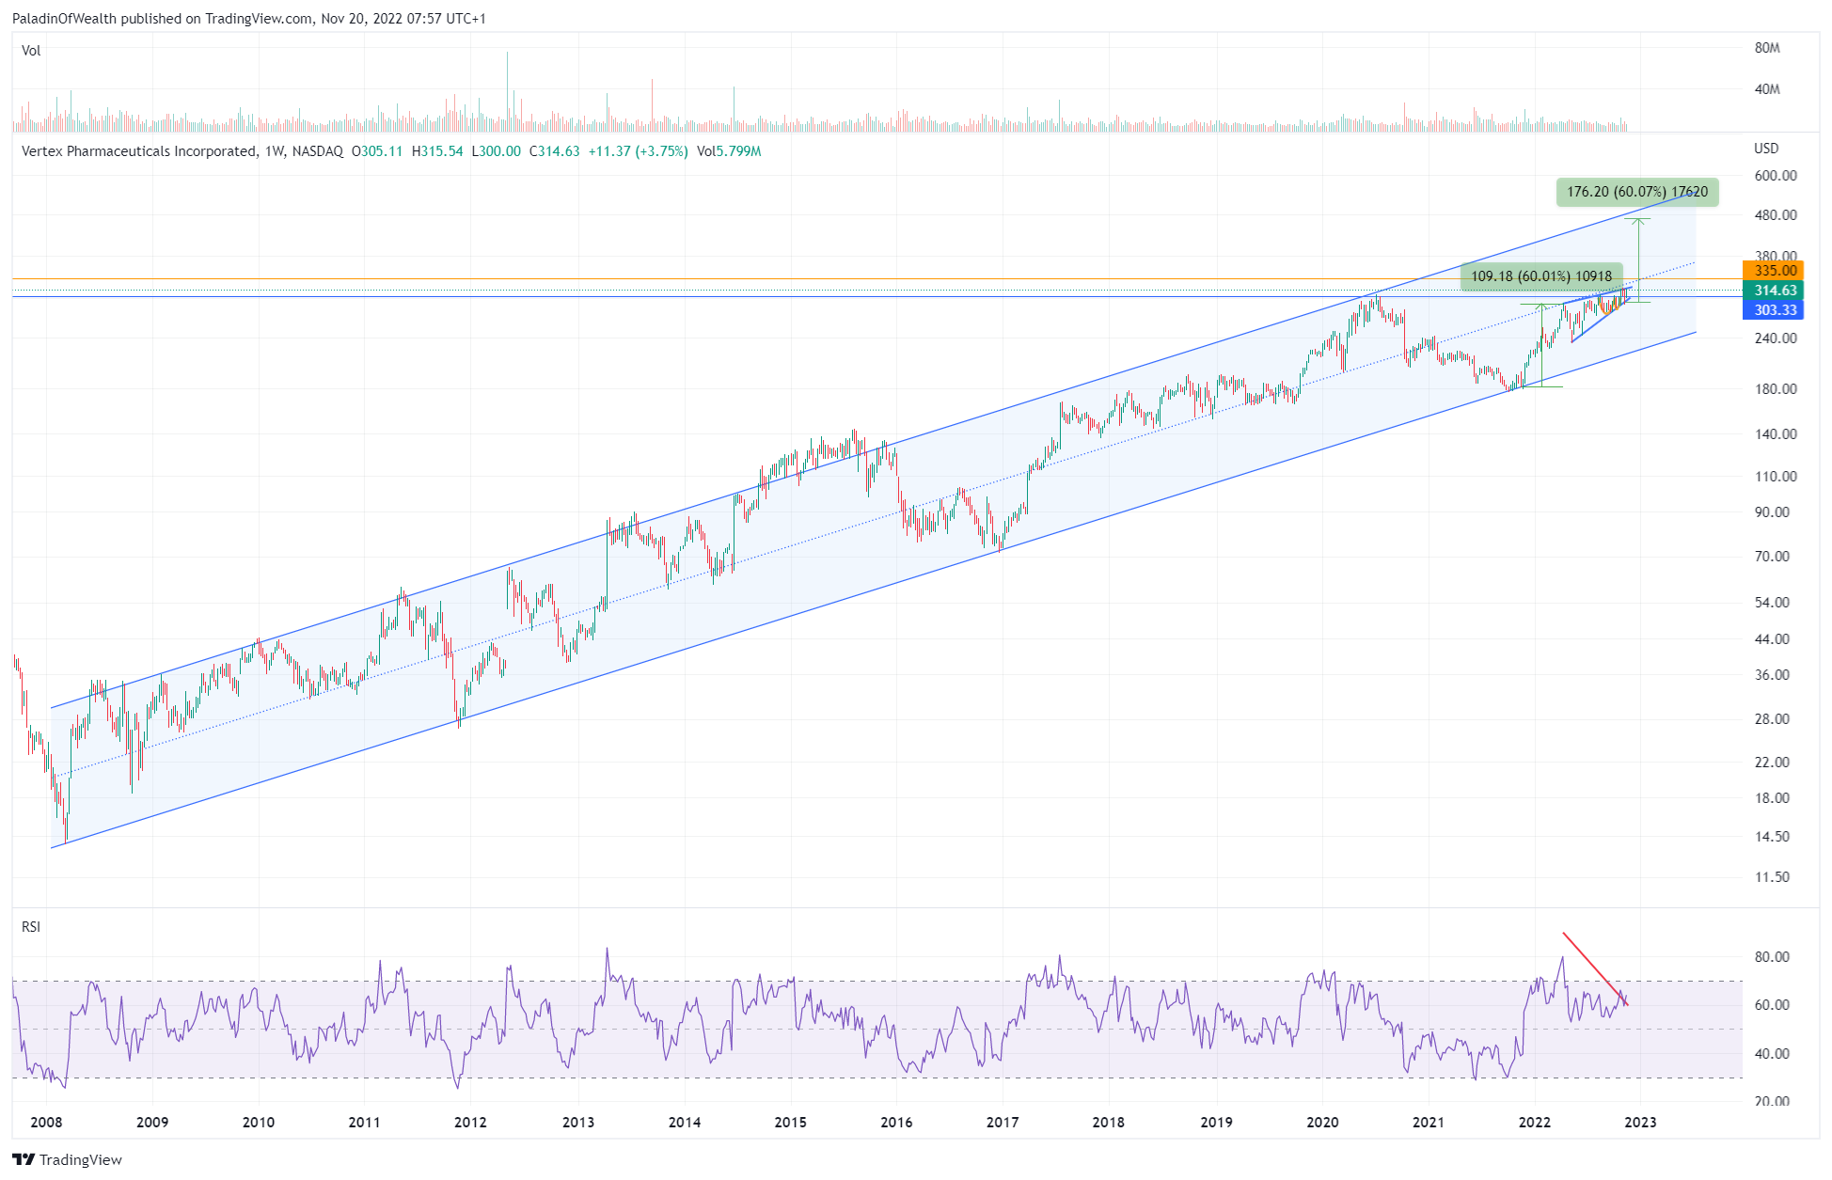Click the 80M volume axis label
The image size is (1832, 1180).
point(1767,48)
